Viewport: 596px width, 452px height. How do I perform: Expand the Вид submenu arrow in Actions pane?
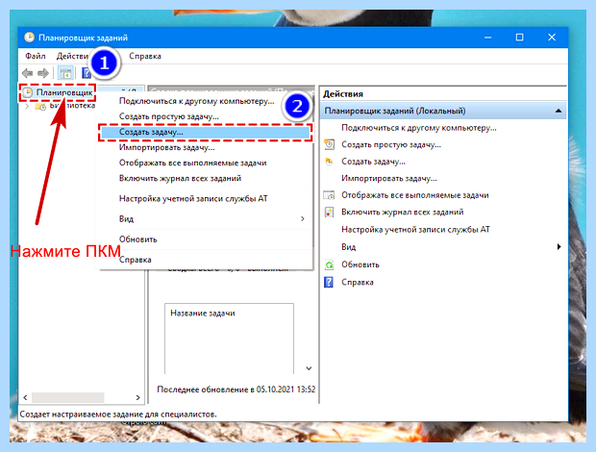[x=559, y=247]
